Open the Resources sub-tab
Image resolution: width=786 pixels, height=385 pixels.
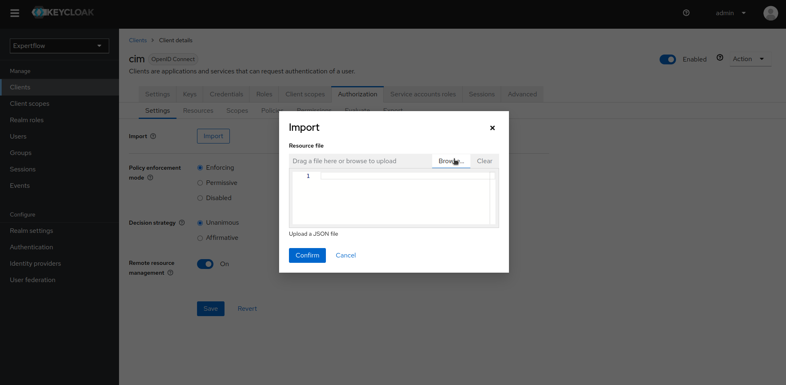coord(198,110)
